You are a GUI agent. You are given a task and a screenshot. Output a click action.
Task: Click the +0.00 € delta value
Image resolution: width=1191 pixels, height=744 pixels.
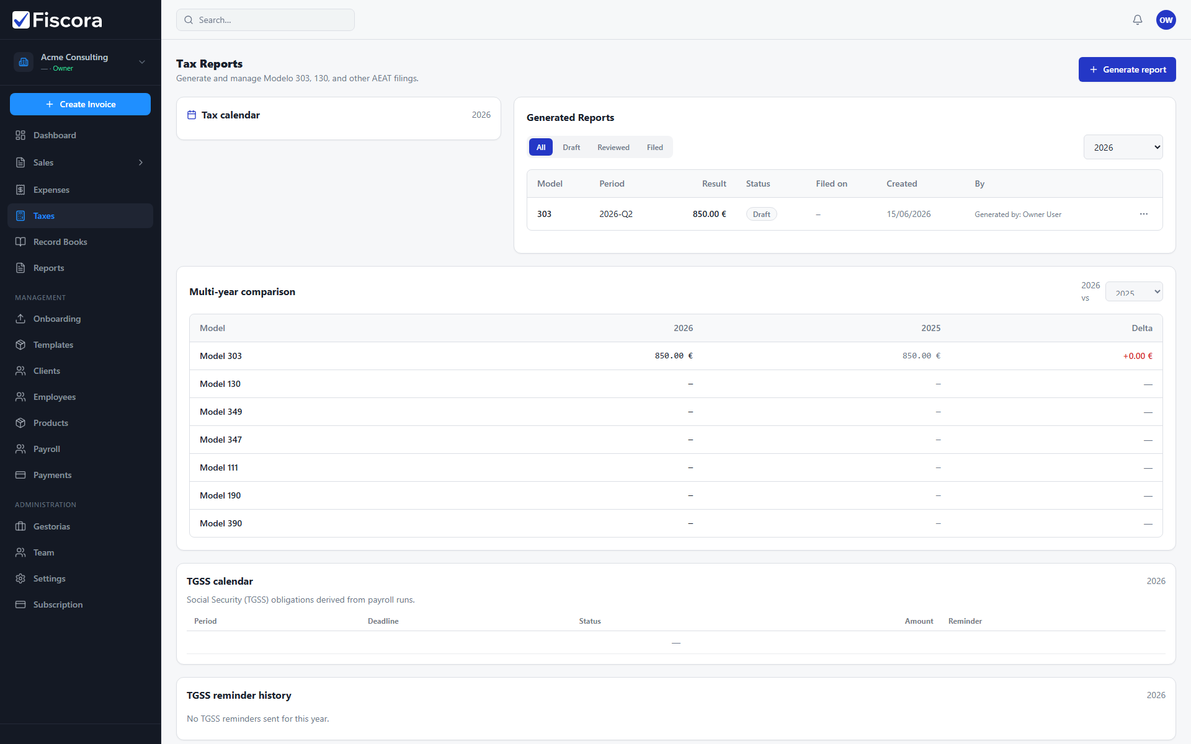pyautogui.click(x=1138, y=356)
